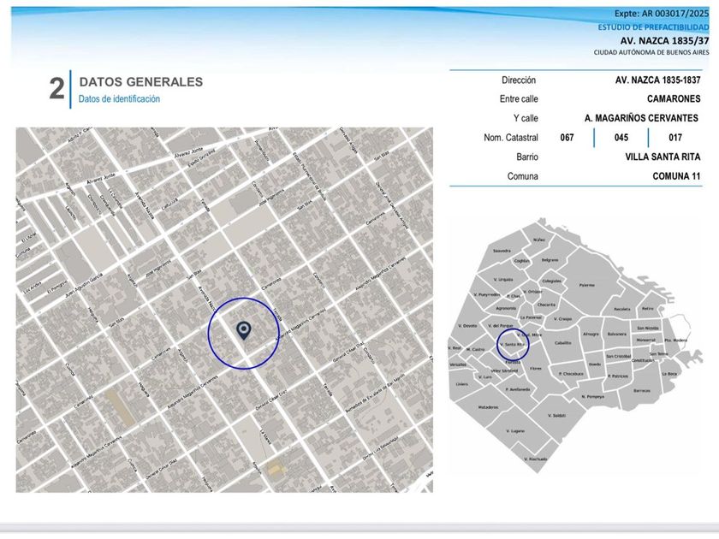Click cadastral number field 067
Viewport: 719px width, 539px height.
pyautogui.click(x=567, y=138)
